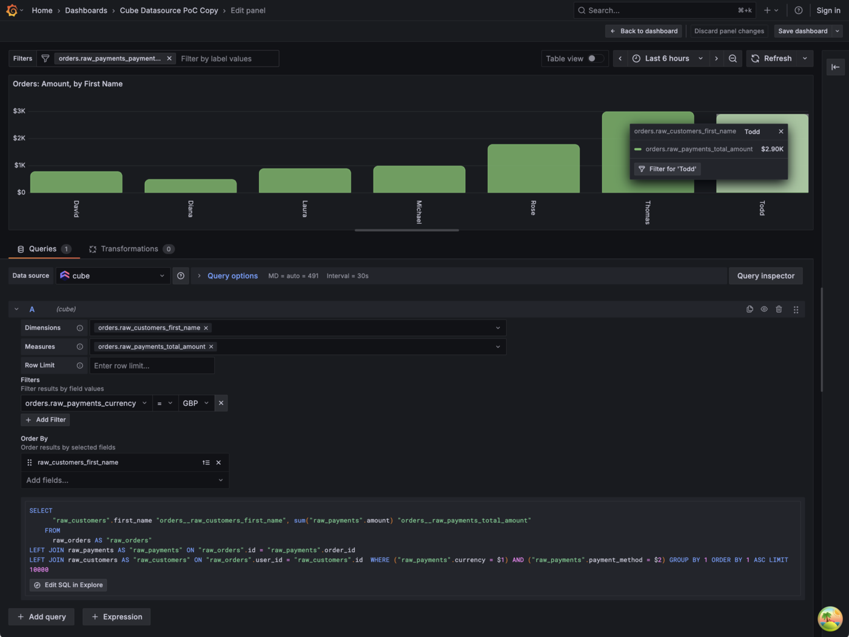This screenshot has width=849, height=637.
Task: Delete query A with trash icon
Action: tap(779, 309)
